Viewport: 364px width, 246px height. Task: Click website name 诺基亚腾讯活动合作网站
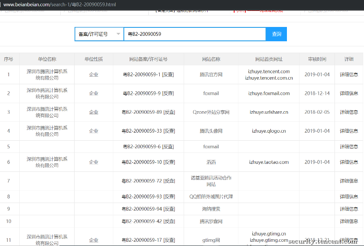click(x=211, y=181)
